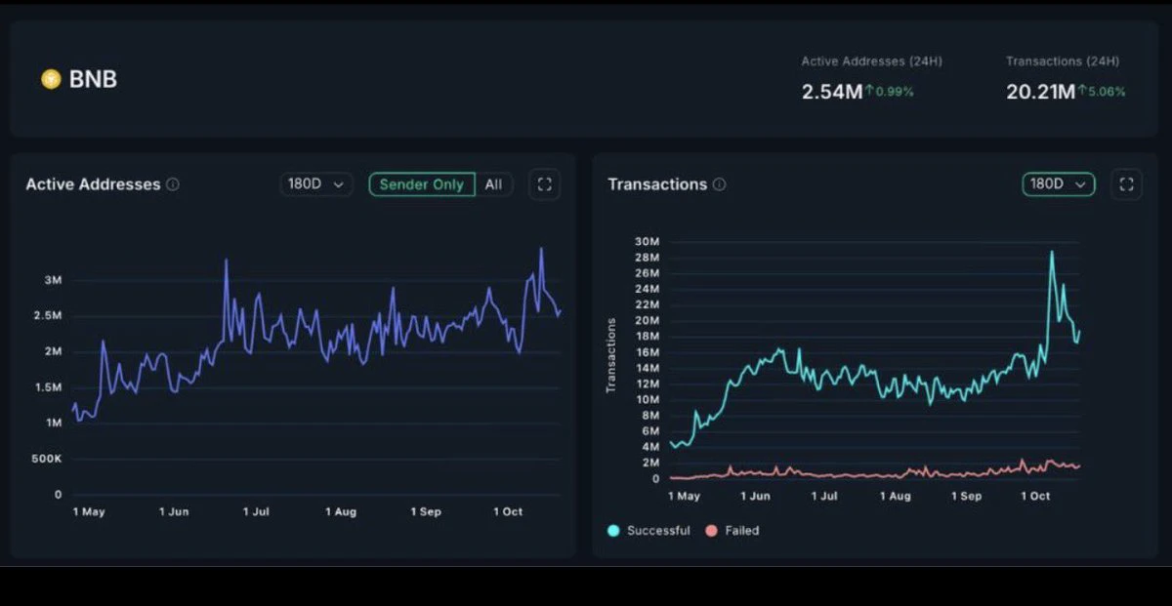Open the 180D dropdown for Active Addresses

[x=316, y=184]
